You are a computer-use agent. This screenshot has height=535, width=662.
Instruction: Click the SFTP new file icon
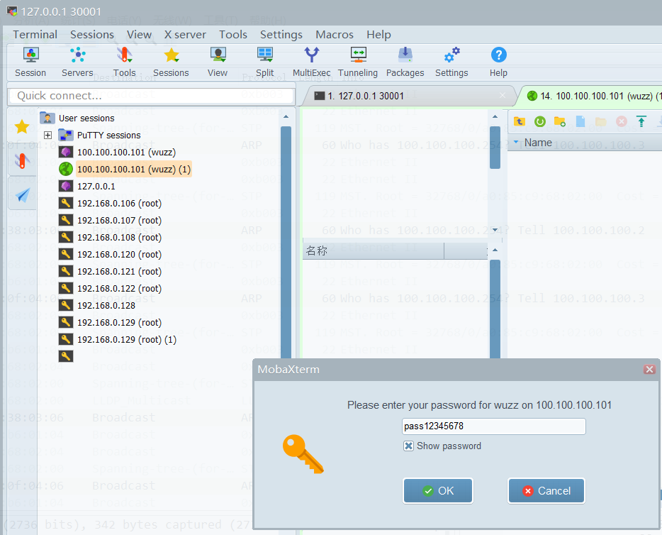(580, 122)
